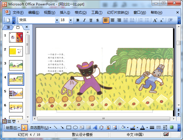The height and width of the screenshot is (140, 183).
Task: Align text left
Action: coord(106,20)
